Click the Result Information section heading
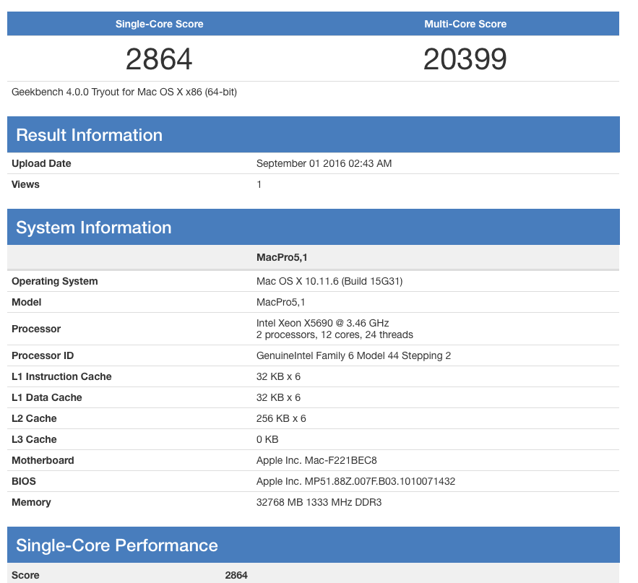 (x=89, y=135)
